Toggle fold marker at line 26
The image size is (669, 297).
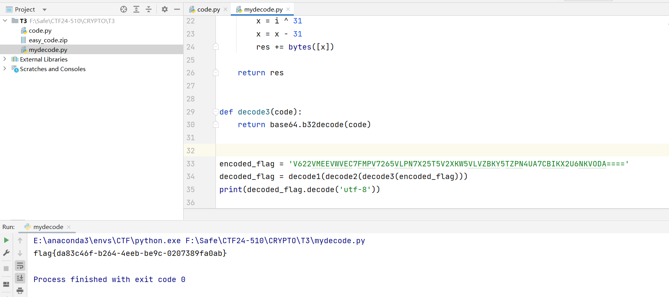coord(216,73)
